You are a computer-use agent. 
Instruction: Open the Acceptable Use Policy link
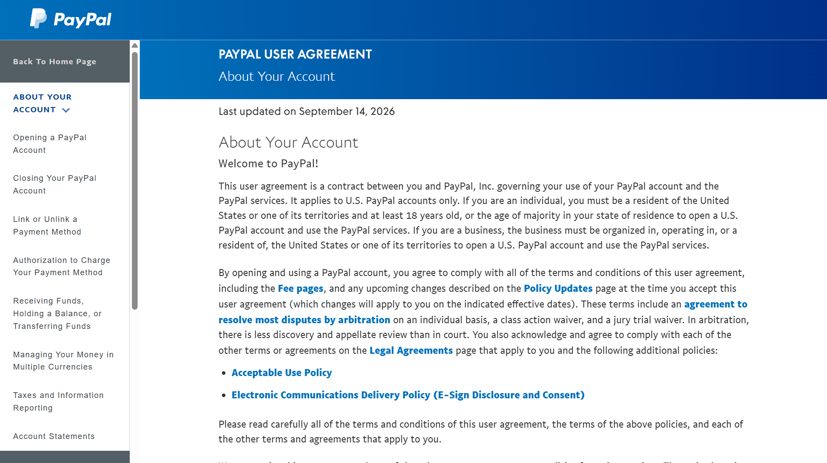pos(282,373)
